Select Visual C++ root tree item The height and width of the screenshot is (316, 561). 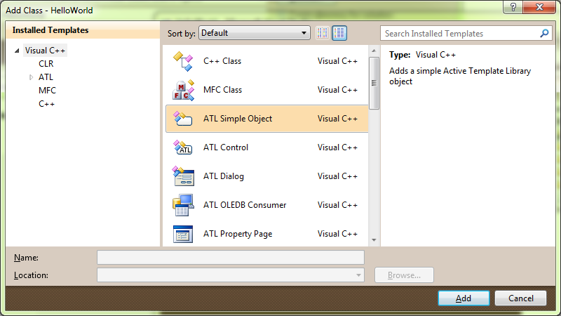45,51
